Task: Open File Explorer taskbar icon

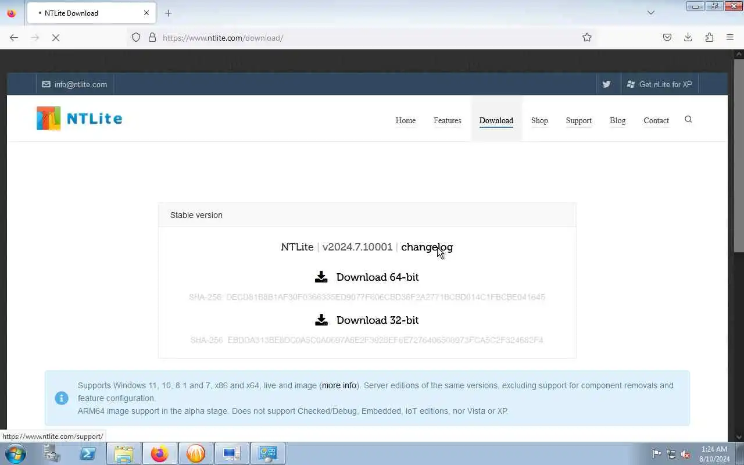Action: [x=124, y=453]
